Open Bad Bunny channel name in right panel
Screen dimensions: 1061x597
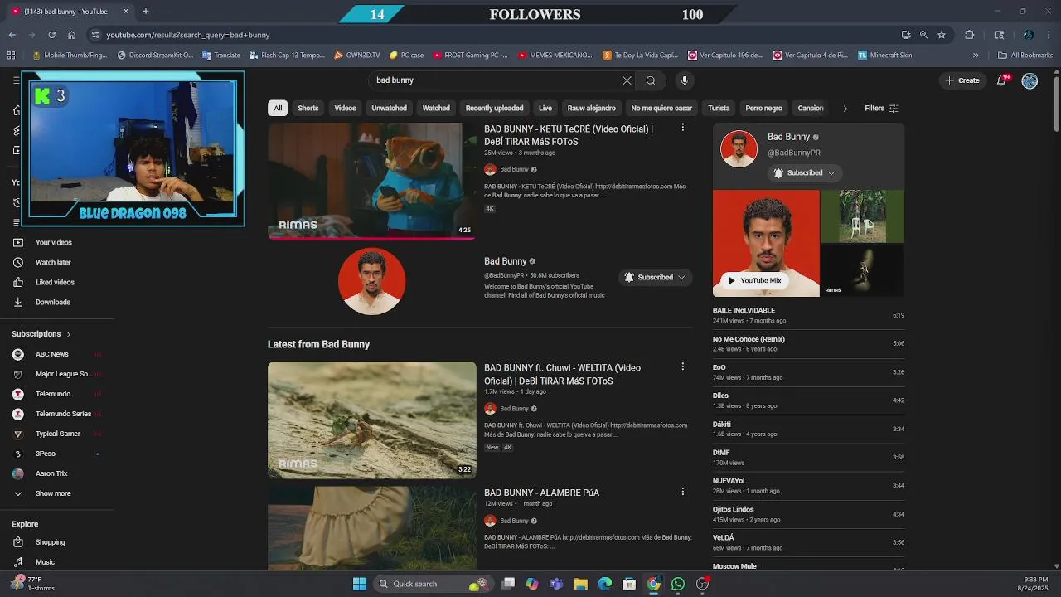point(788,137)
